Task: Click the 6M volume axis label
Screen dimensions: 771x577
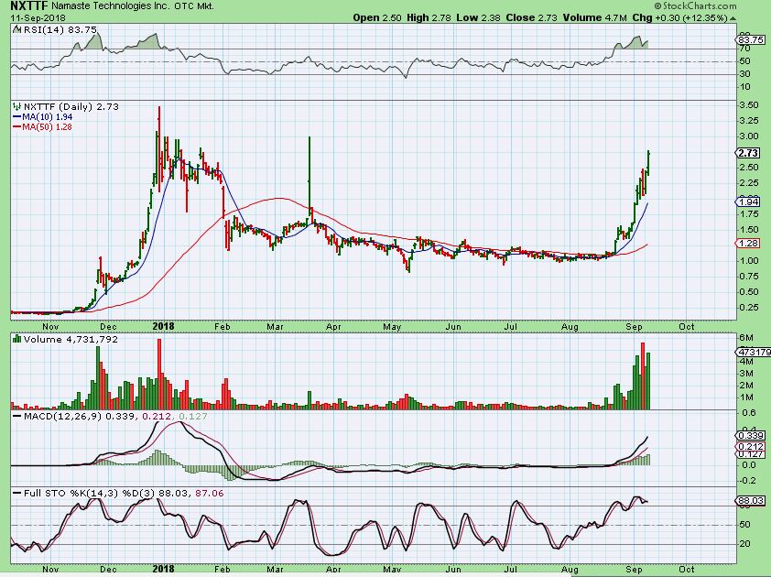Action: pos(746,337)
